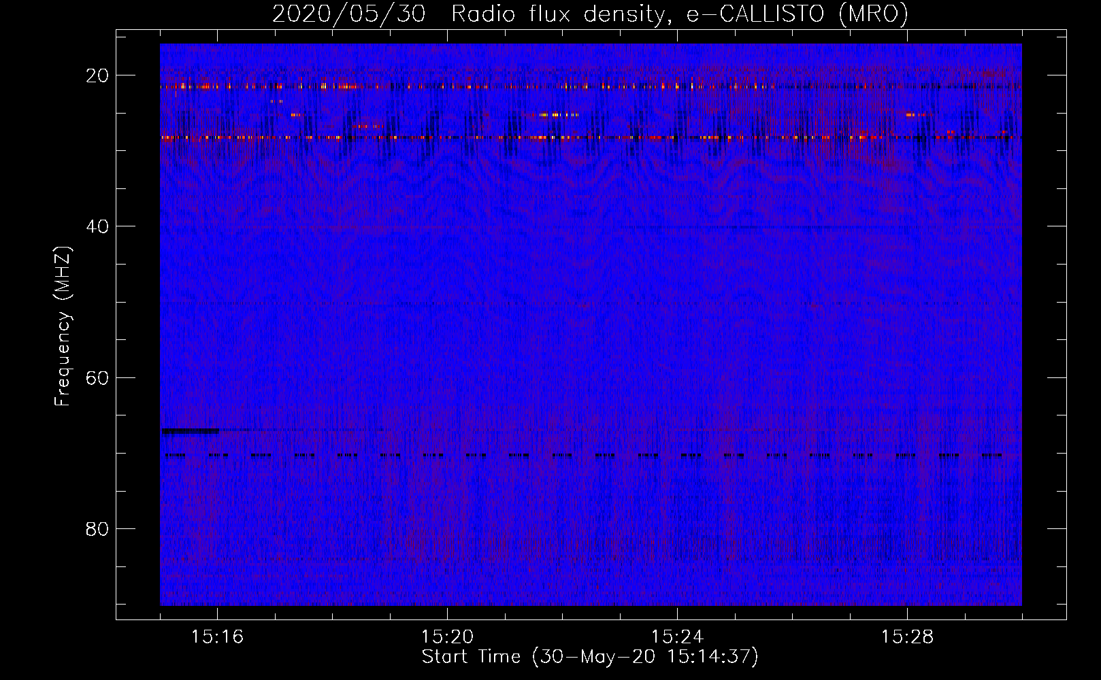Click the 15:20 time tick label
This screenshot has width=1101, height=680.
pyautogui.click(x=447, y=637)
